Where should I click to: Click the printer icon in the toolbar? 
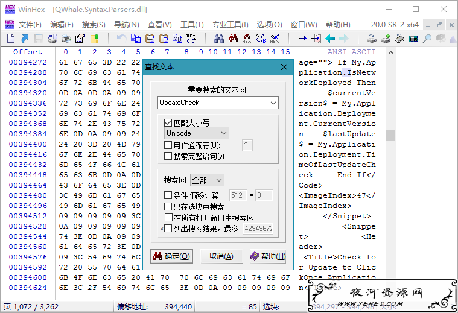tap(66, 38)
